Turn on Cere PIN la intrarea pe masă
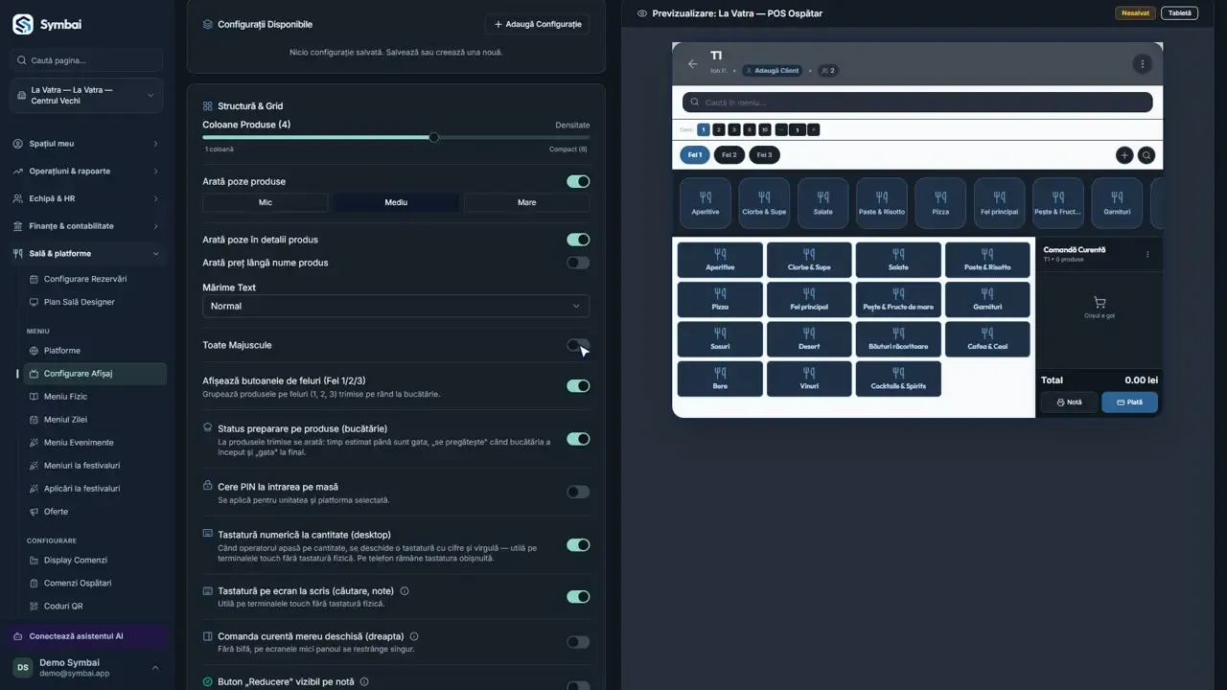 578,492
